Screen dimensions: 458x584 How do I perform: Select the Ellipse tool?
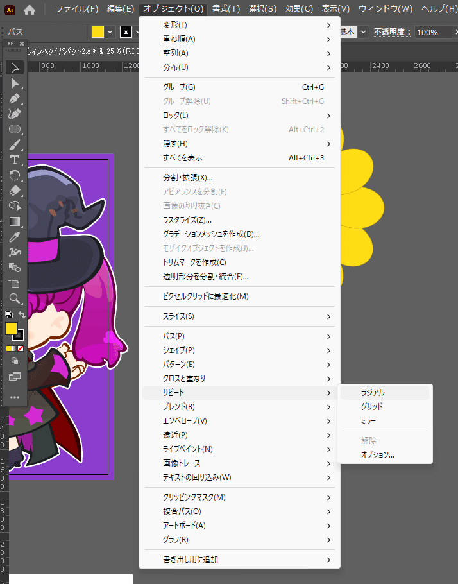[15, 129]
